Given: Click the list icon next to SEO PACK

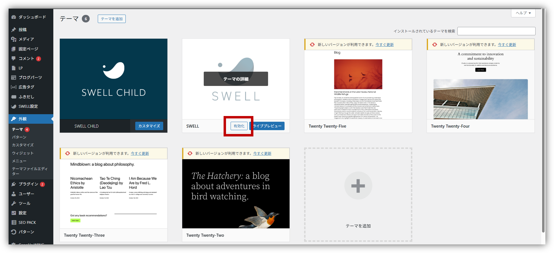Looking at the screenshot, I should coord(14,222).
